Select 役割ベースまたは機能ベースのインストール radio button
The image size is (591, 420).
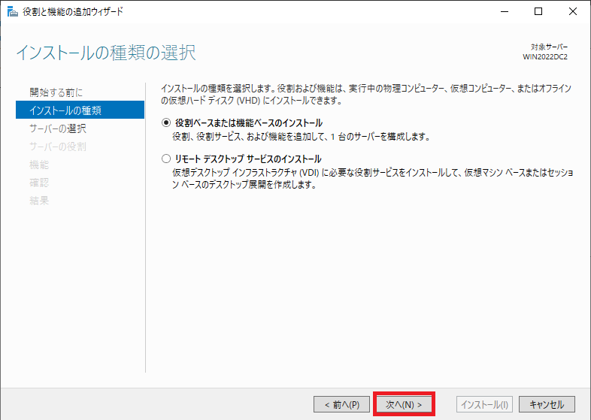(166, 122)
